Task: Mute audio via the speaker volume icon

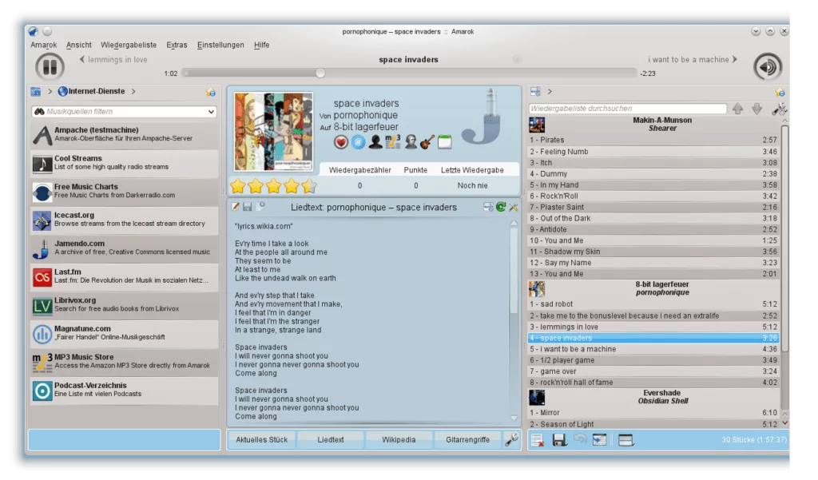Action: [768, 67]
